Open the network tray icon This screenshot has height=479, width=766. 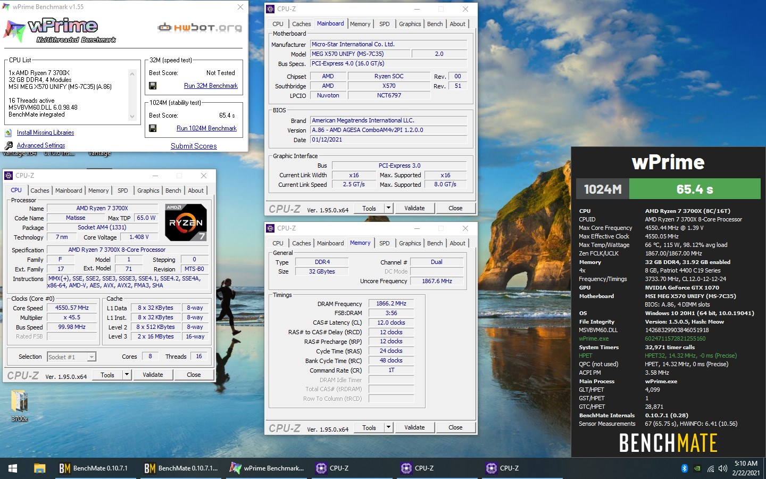tap(710, 468)
